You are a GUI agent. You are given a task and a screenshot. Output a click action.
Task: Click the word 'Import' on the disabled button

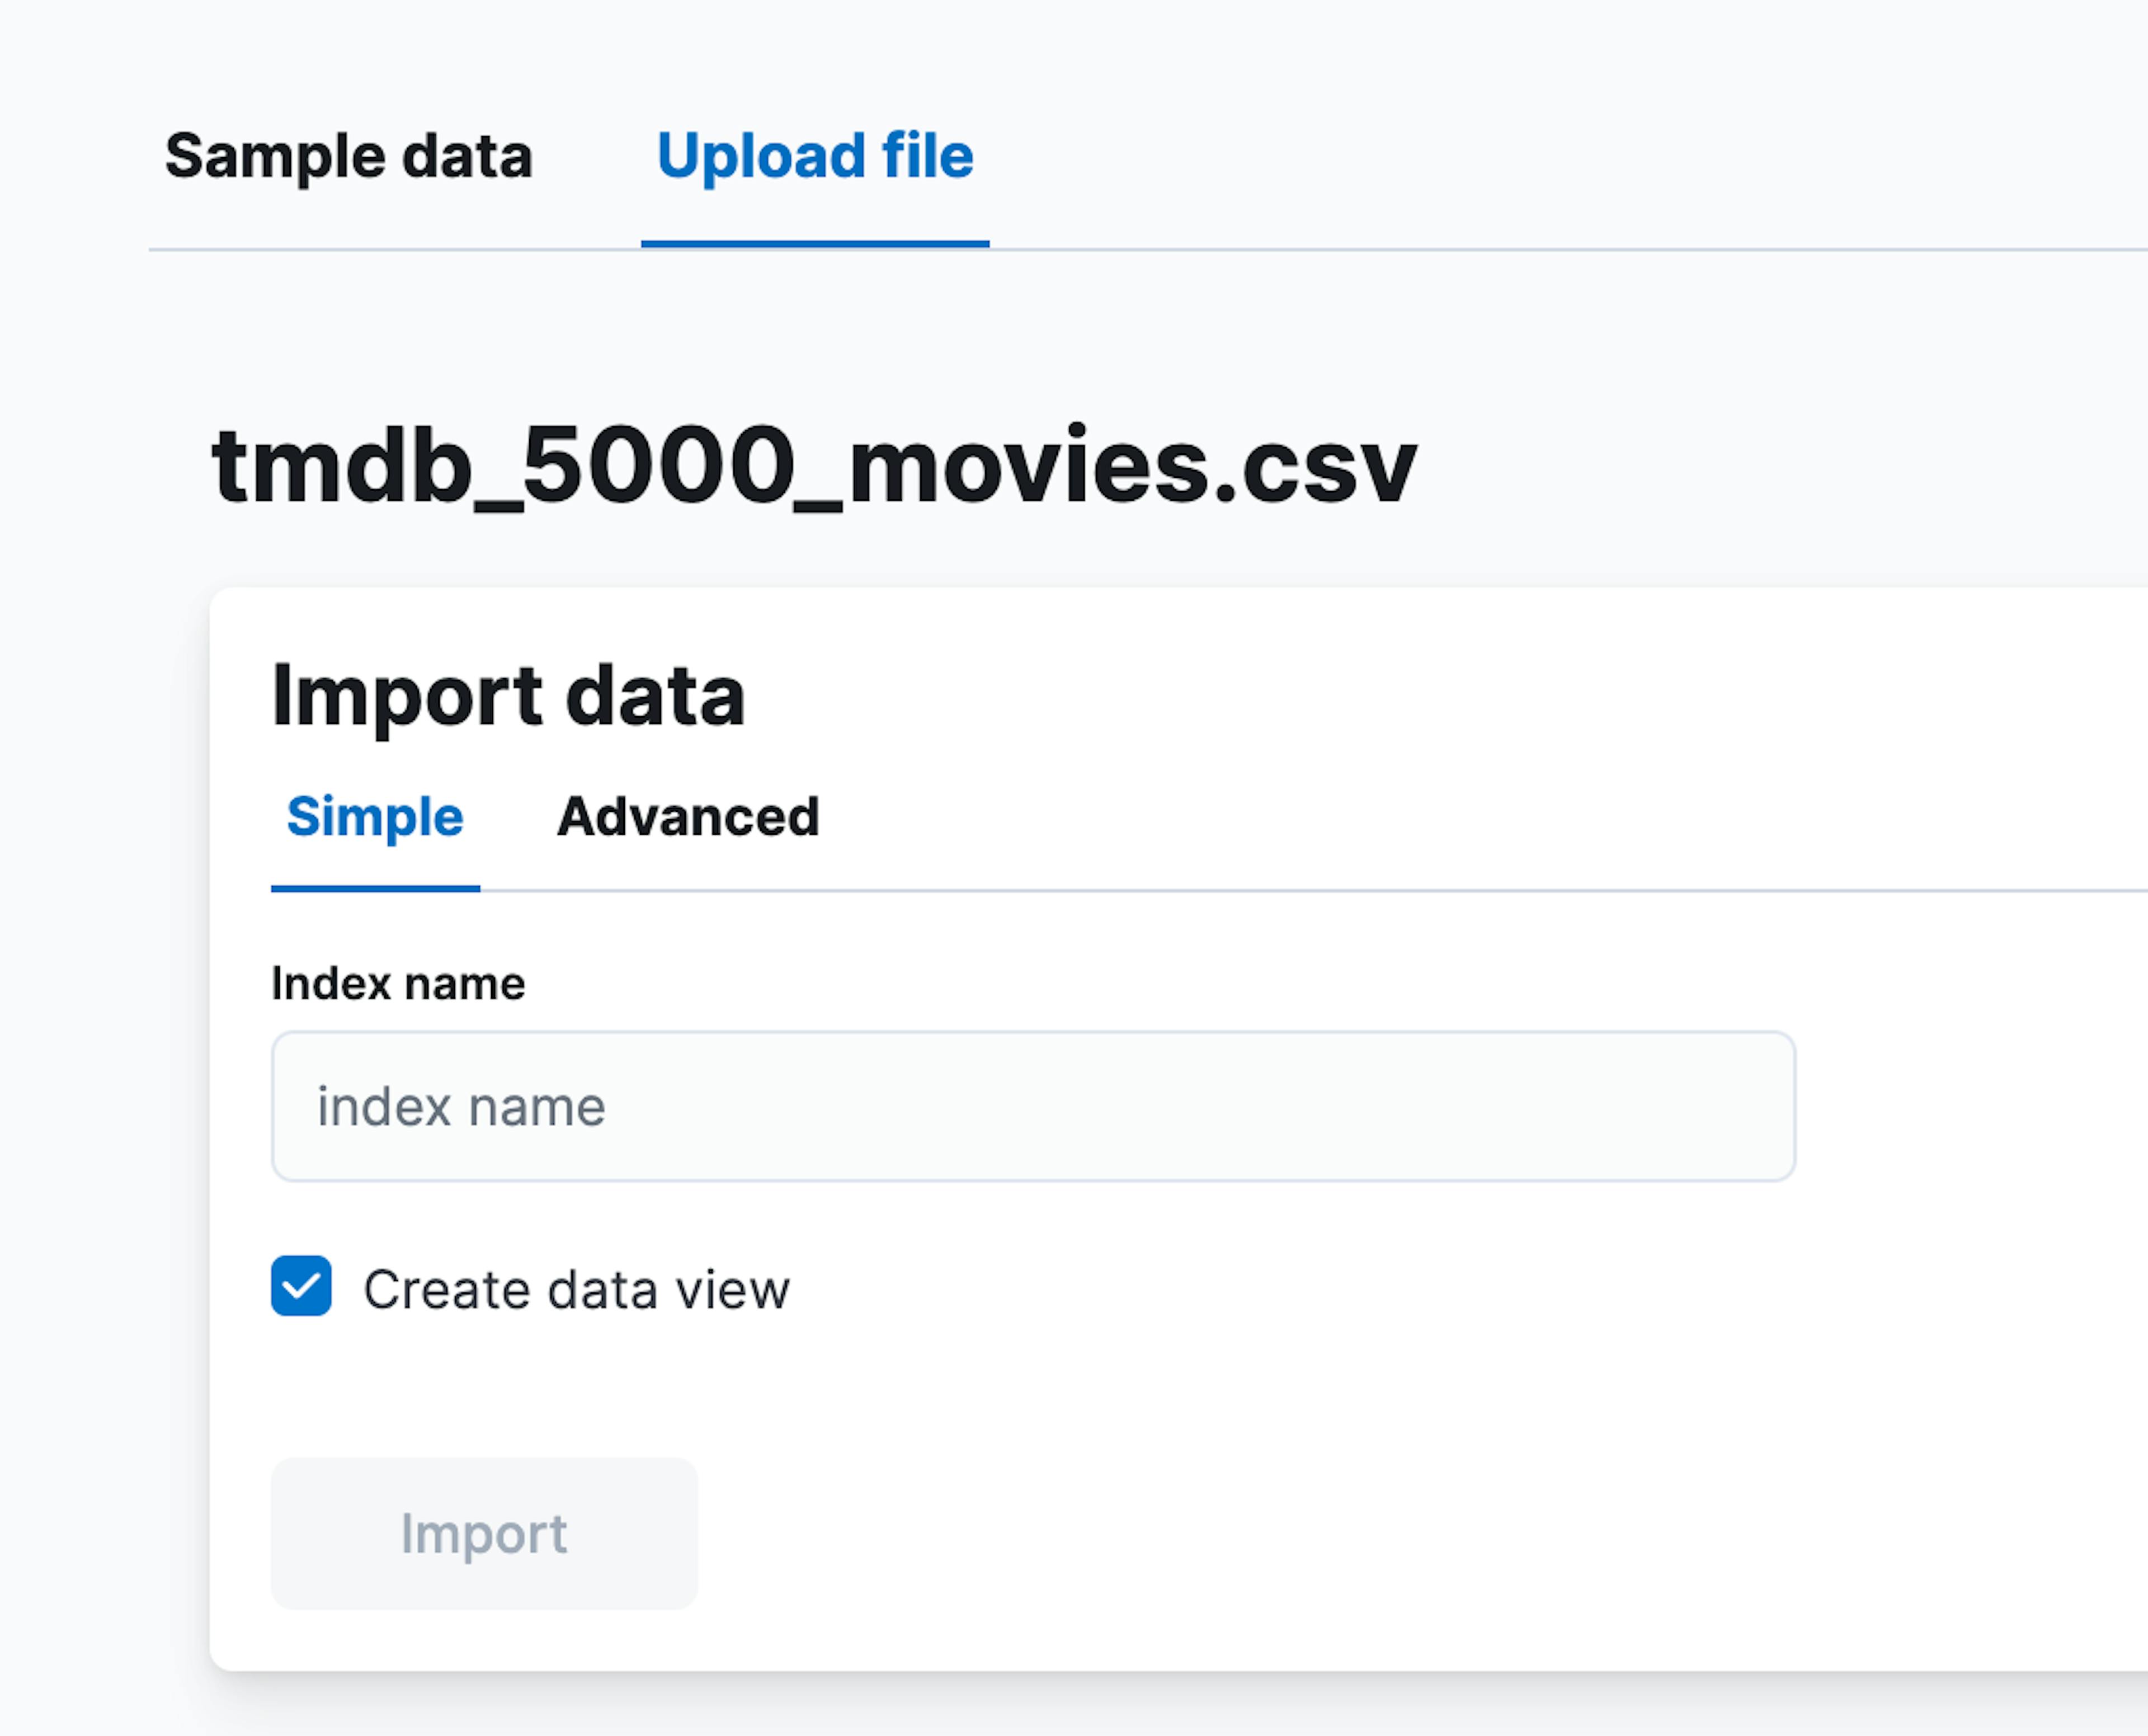[484, 1534]
